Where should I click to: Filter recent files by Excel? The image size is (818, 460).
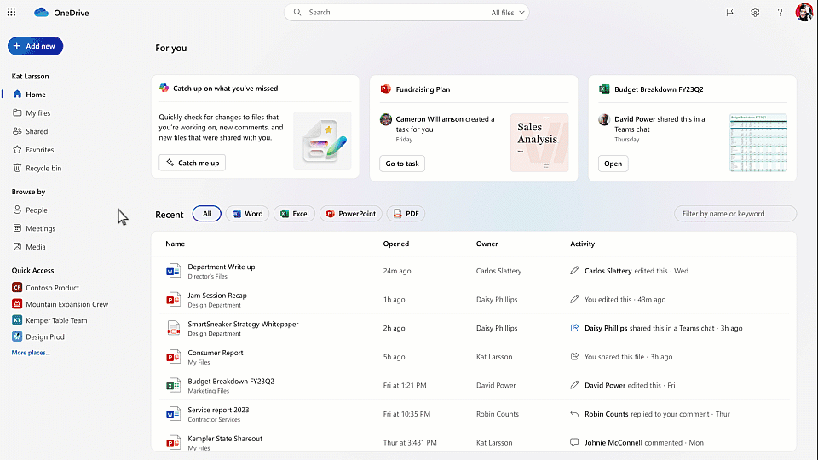tap(294, 213)
